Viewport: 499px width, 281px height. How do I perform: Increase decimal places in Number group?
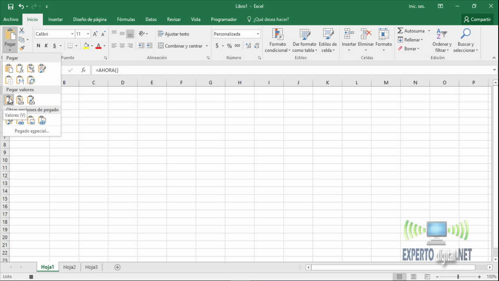pos(248,46)
